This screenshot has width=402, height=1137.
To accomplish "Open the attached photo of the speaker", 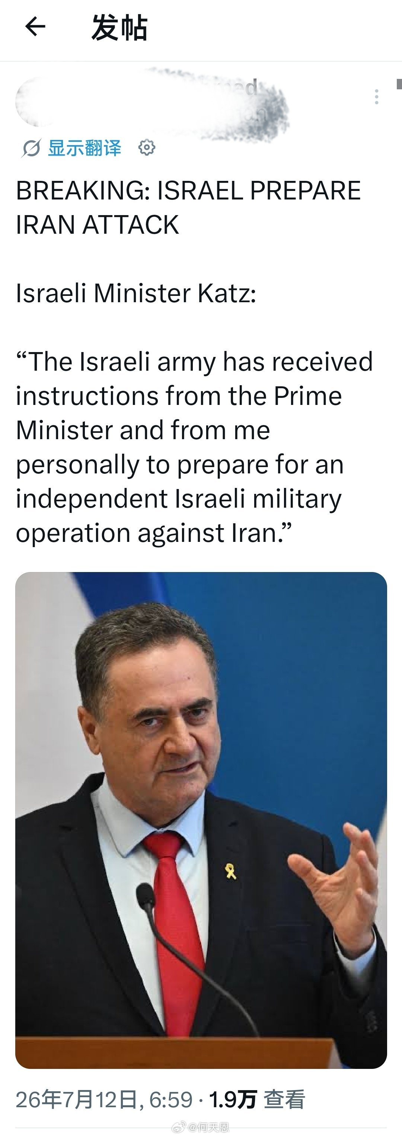I will tap(201, 820).
